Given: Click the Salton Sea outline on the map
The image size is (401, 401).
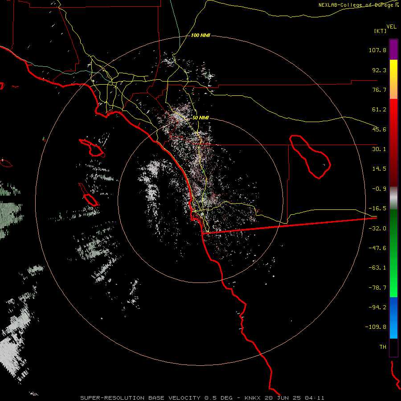Looking at the screenshot, I should [x=310, y=157].
